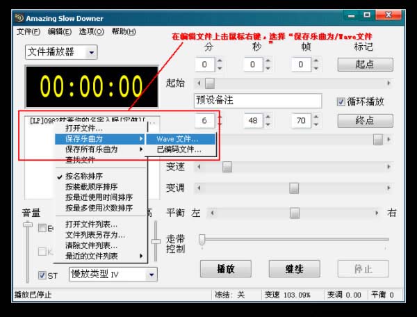Click the end 秒 field showing 48
Image resolution: width=417 pixels, height=317 pixels.
(253, 121)
